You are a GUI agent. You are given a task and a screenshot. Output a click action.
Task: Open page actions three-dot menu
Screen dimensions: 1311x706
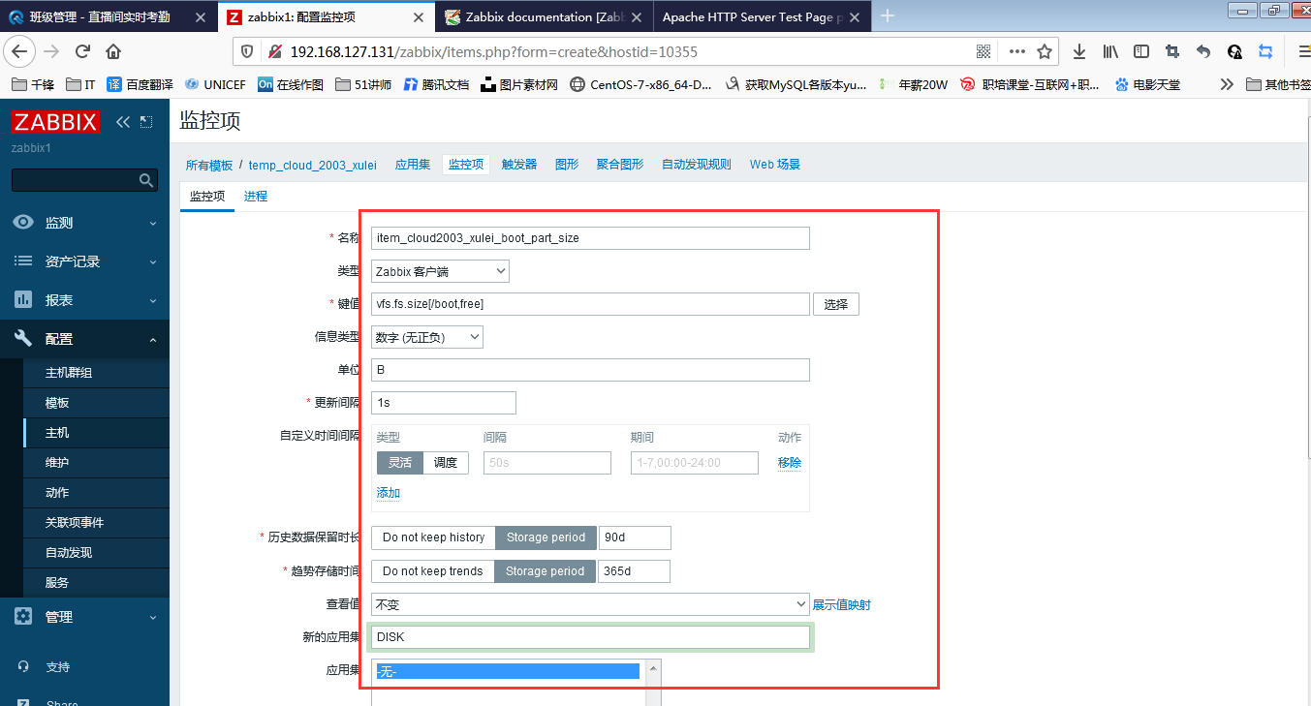(1016, 51)
